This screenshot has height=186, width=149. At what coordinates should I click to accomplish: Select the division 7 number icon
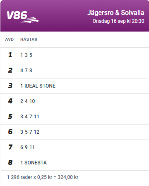pos(10,147)
